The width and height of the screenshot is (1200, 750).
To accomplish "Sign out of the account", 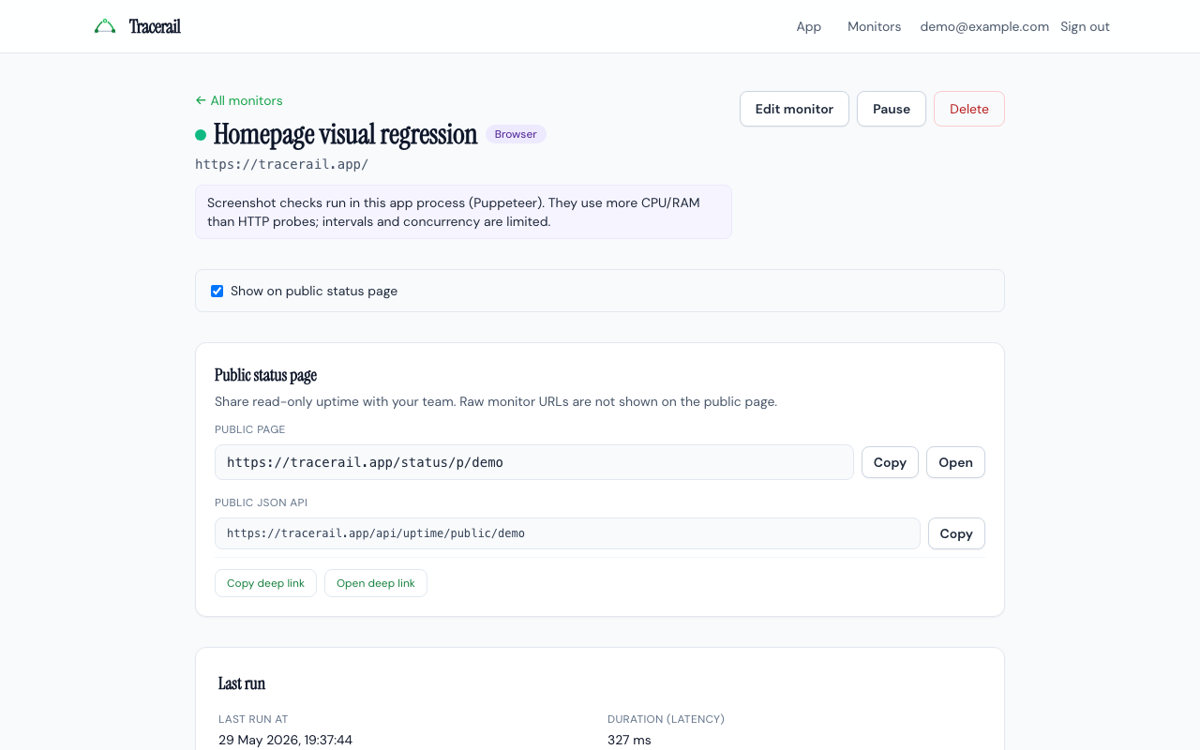I will tap(1085, 26).
